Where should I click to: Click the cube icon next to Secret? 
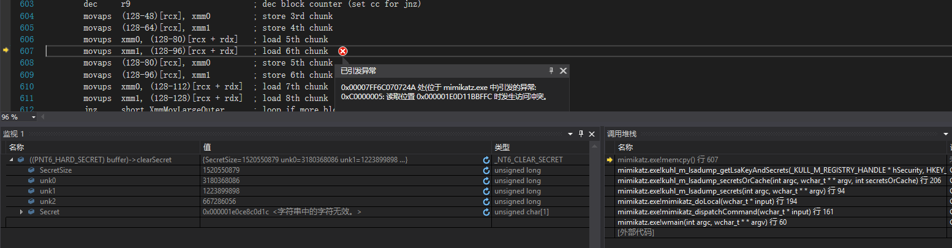(x=31, y=212)
